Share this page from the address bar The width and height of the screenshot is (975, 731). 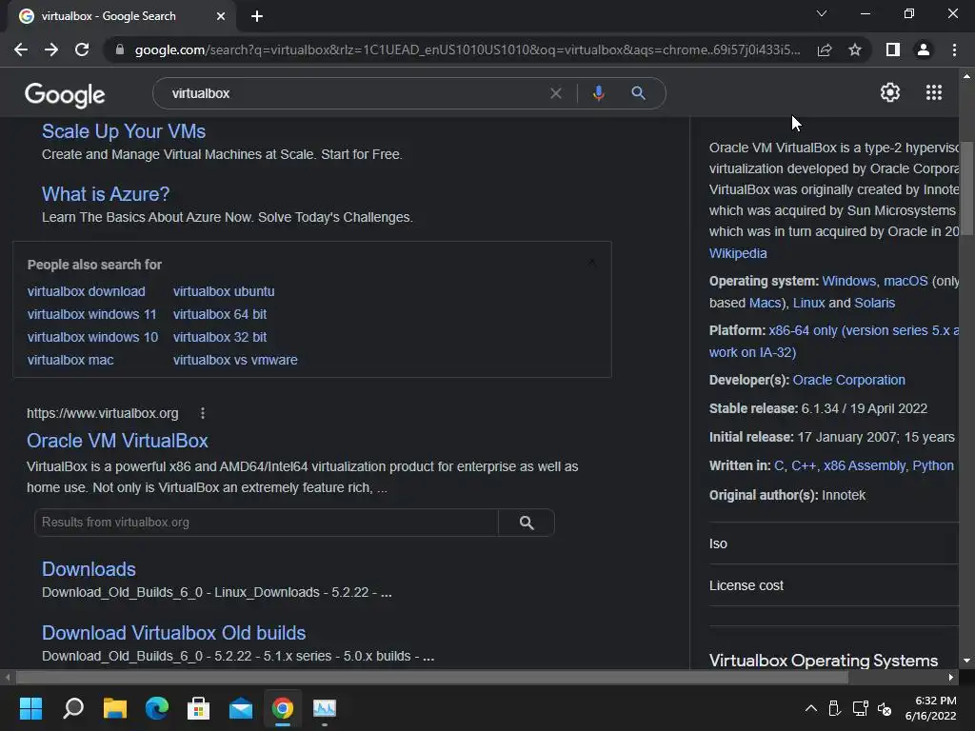[825, 49]
